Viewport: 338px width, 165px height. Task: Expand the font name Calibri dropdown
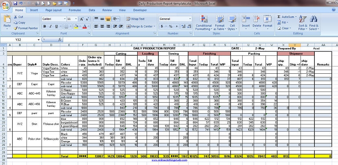pyautogui.click(x=65, y=19)
